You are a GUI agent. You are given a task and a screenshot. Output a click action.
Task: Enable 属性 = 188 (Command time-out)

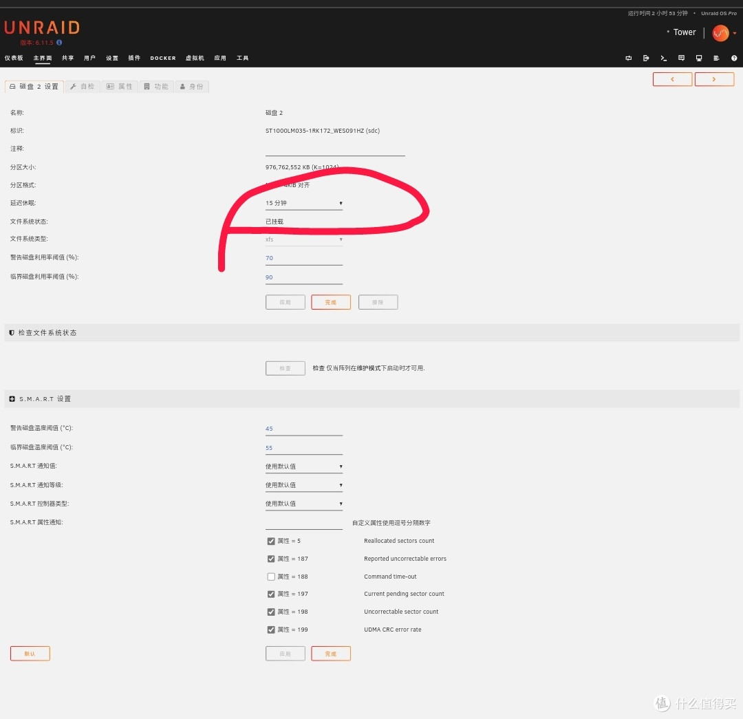[x=271, y=576]
